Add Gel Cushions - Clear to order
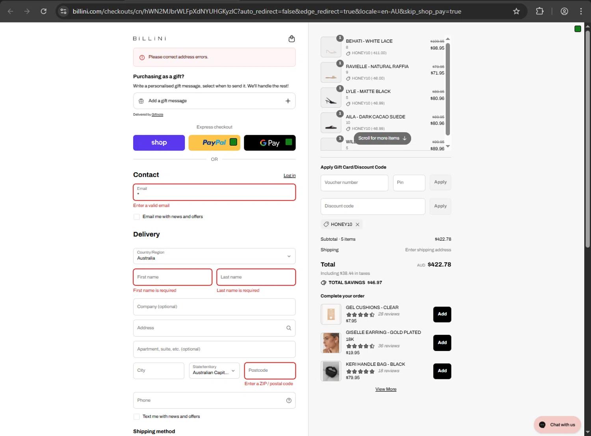The width and height of the screenshot is (591, 436). (442, 314)
